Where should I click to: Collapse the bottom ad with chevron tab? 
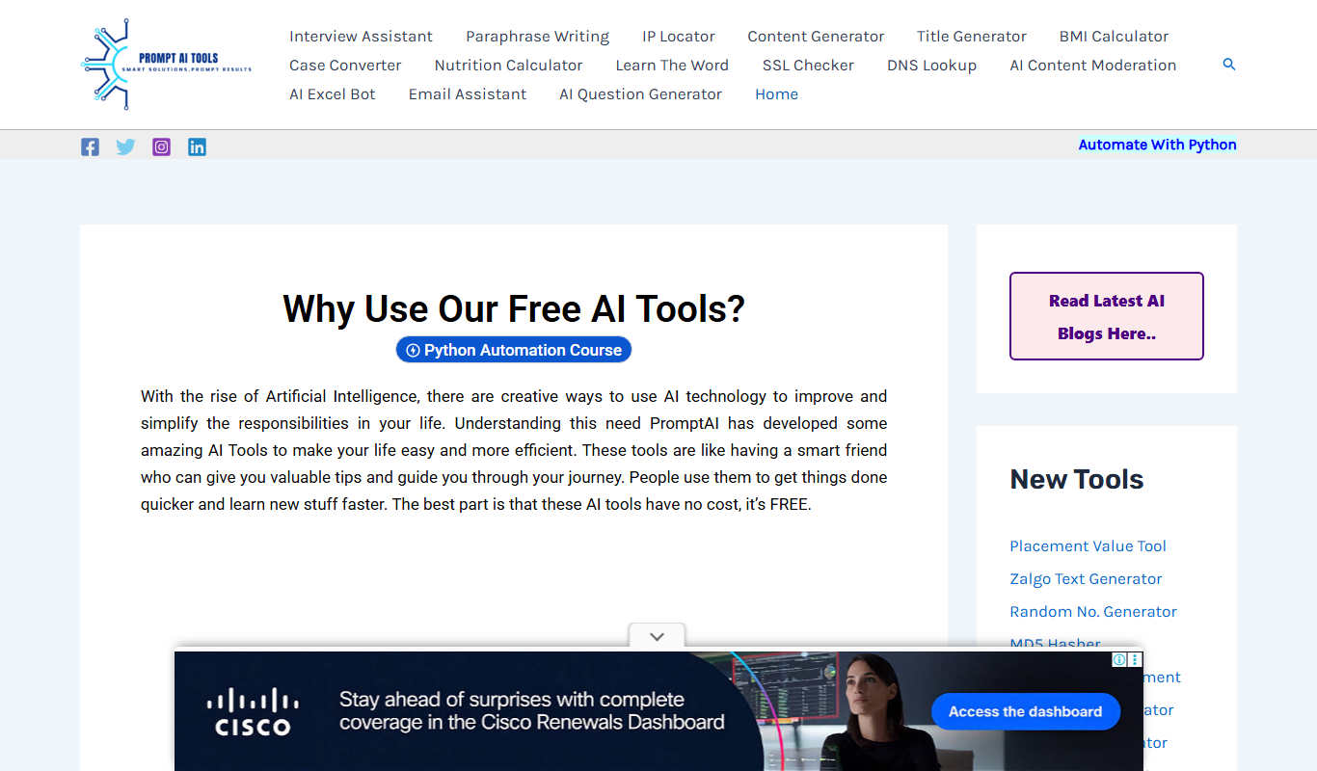pos(657,637)
